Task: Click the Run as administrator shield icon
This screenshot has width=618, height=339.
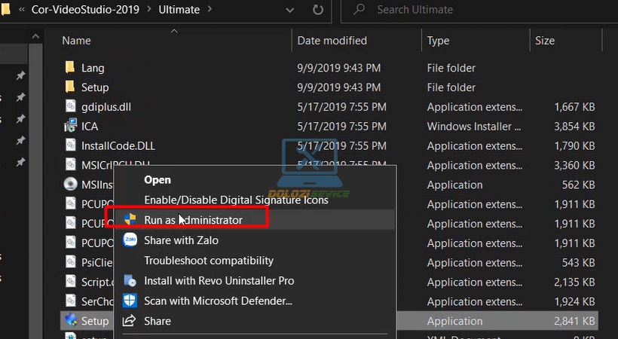Action: [x=130, y=219]
